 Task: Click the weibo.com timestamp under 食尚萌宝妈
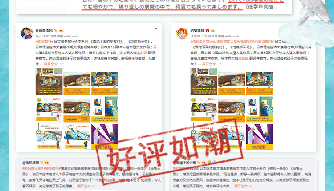(57, 36)
